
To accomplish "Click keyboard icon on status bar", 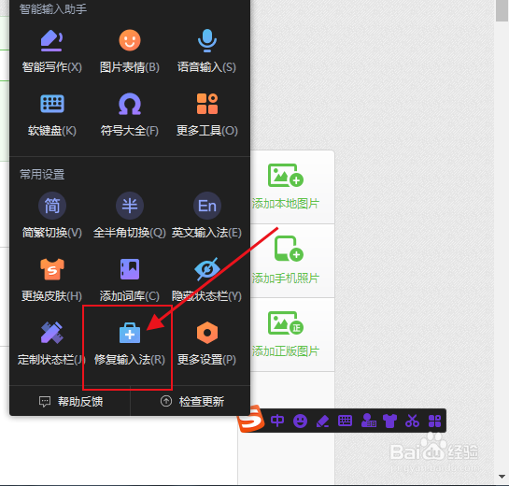I will pos(345,421).
